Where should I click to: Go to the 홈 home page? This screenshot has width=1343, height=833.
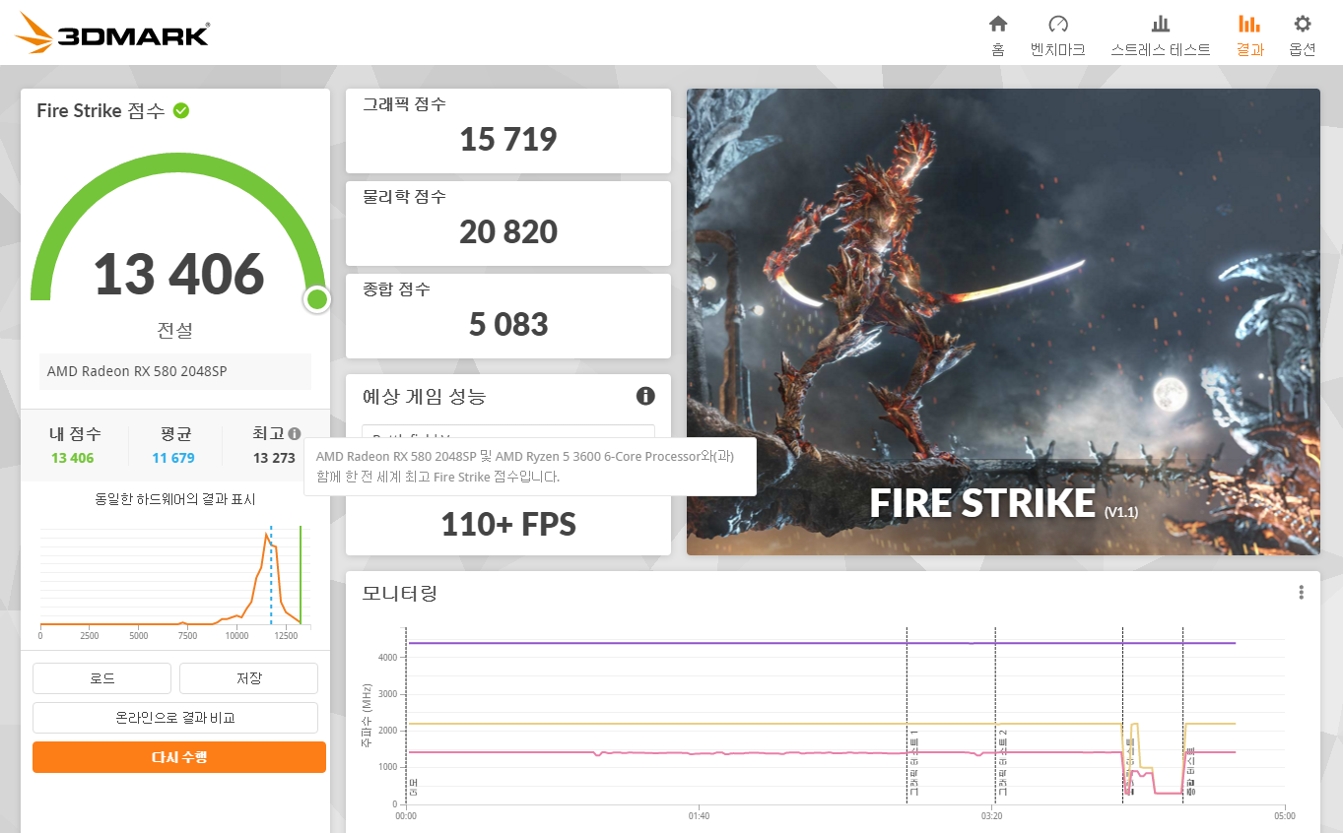click(x=998, y=33)
